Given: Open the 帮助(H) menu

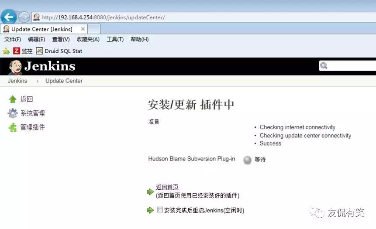Looking at the screenshot, I should [x=140, y=39].
